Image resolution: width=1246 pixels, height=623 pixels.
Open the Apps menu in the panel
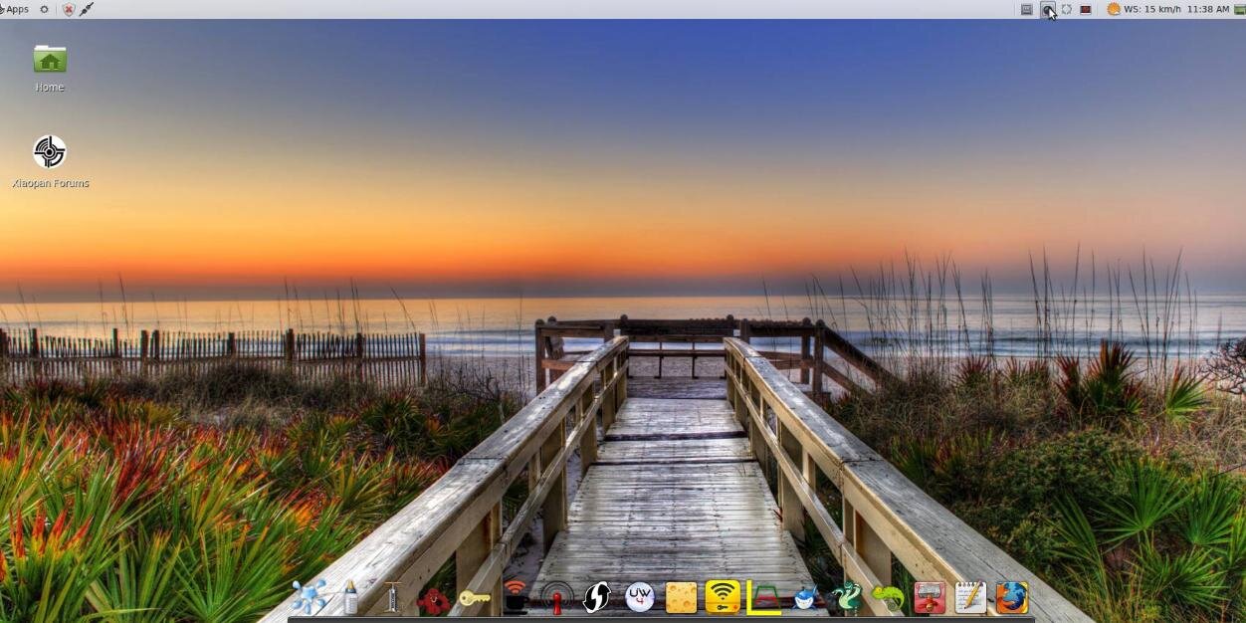point(15,9)
